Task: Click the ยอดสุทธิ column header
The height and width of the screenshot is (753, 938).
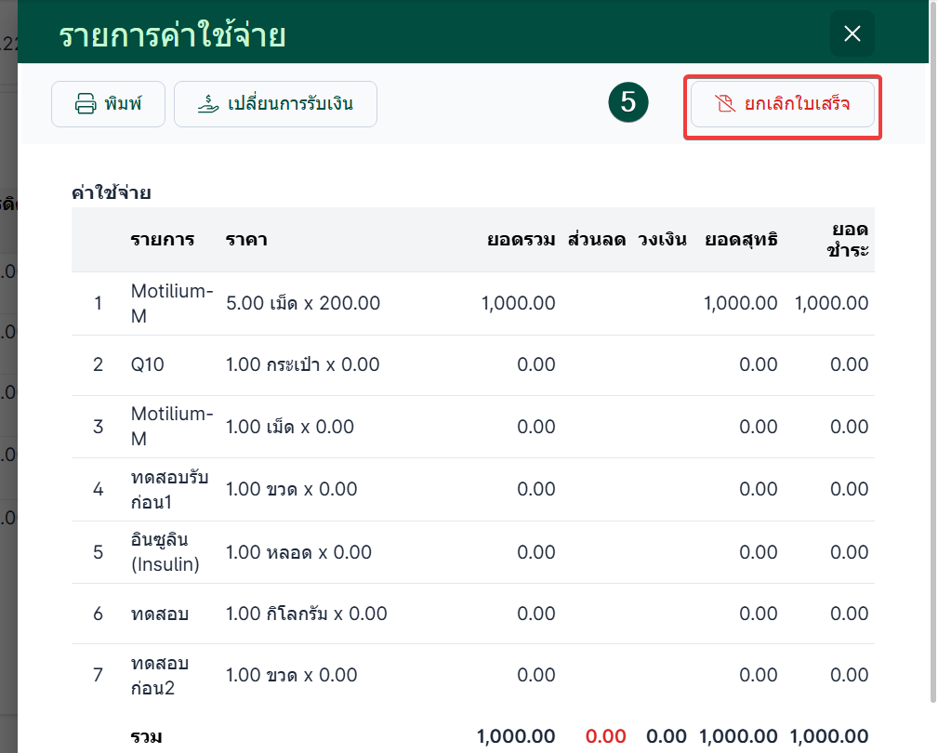Action: pyautogui.click(x=741, y=240)
